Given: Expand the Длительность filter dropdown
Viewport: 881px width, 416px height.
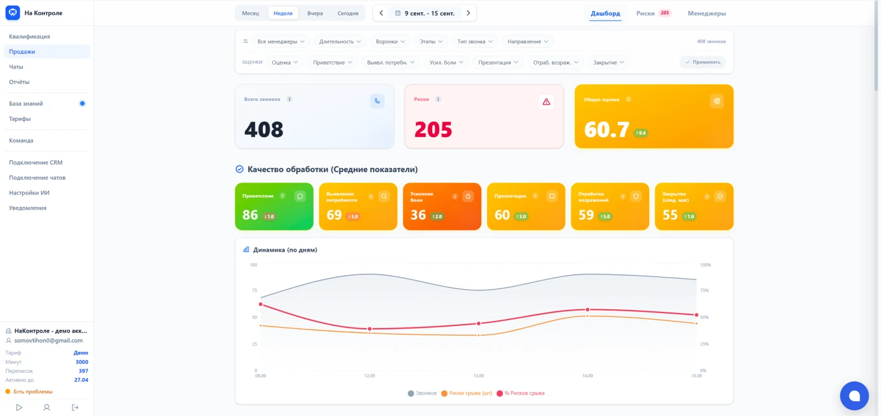Looking at the screenshot, I should [x=340, y=41].
